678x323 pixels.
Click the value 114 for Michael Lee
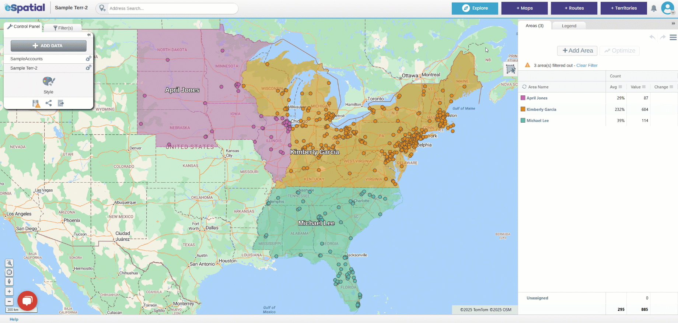pyautogui.click(x=644, y=120)
